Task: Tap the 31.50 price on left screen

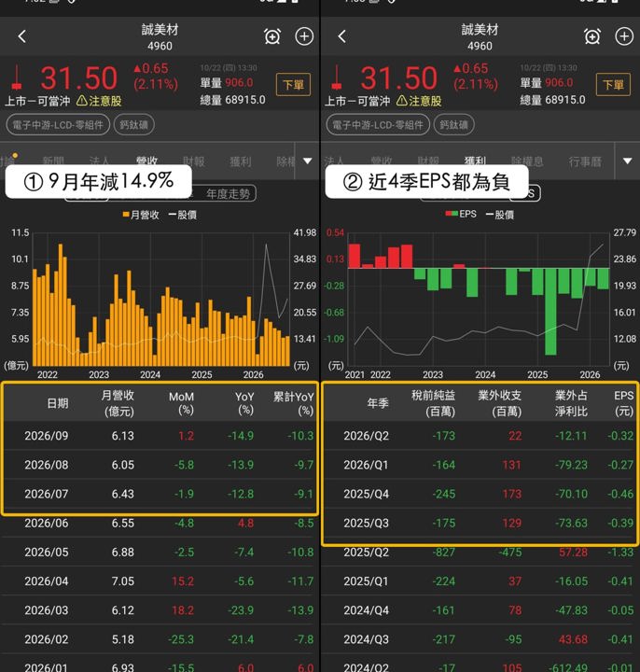Action: (x=78, y=78)
